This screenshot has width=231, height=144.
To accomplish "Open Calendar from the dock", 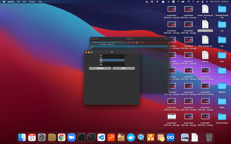I will 32,137.
